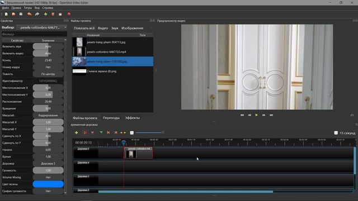Viewport: 358px width, 201px height.
Task: Jump to the next marker
Action: 116,133
